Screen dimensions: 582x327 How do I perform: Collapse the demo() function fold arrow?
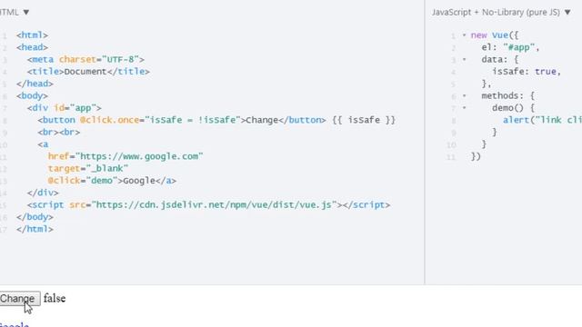point(464,108)
